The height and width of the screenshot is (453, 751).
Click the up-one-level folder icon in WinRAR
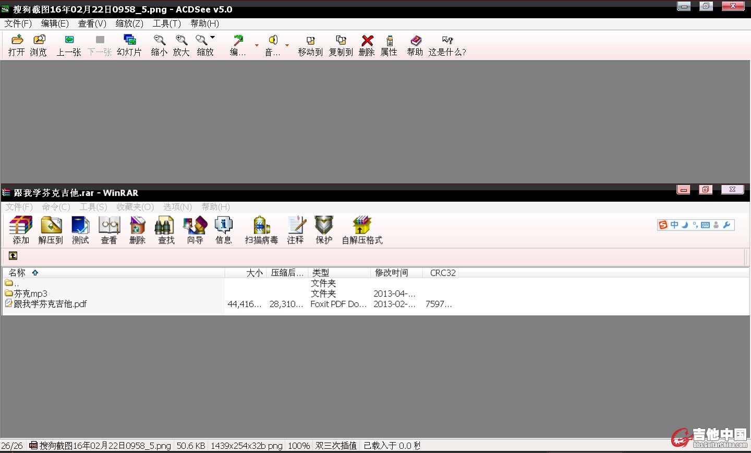(x=13, y=255)
